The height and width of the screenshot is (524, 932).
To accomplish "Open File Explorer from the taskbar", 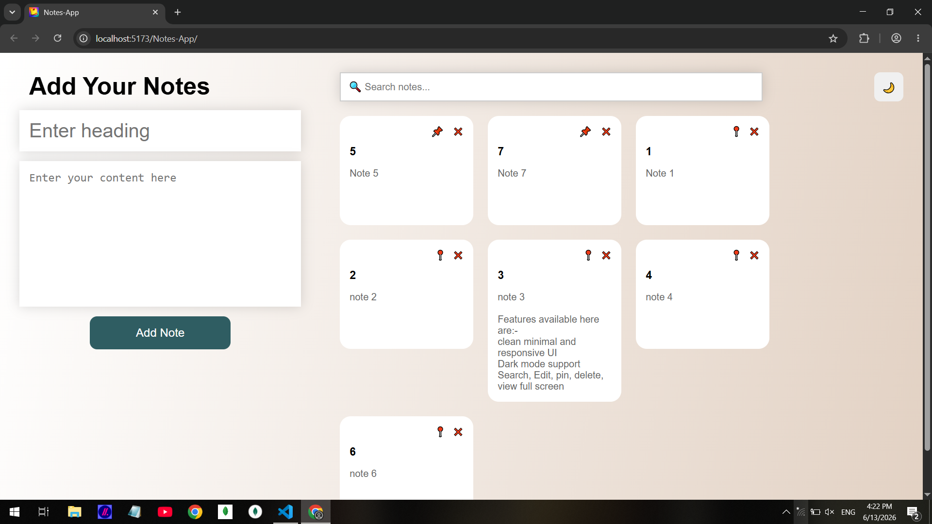I will tap(74, 512).
